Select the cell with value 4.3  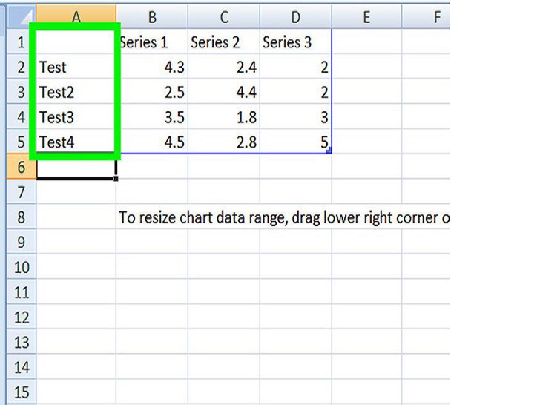(152, 67)
